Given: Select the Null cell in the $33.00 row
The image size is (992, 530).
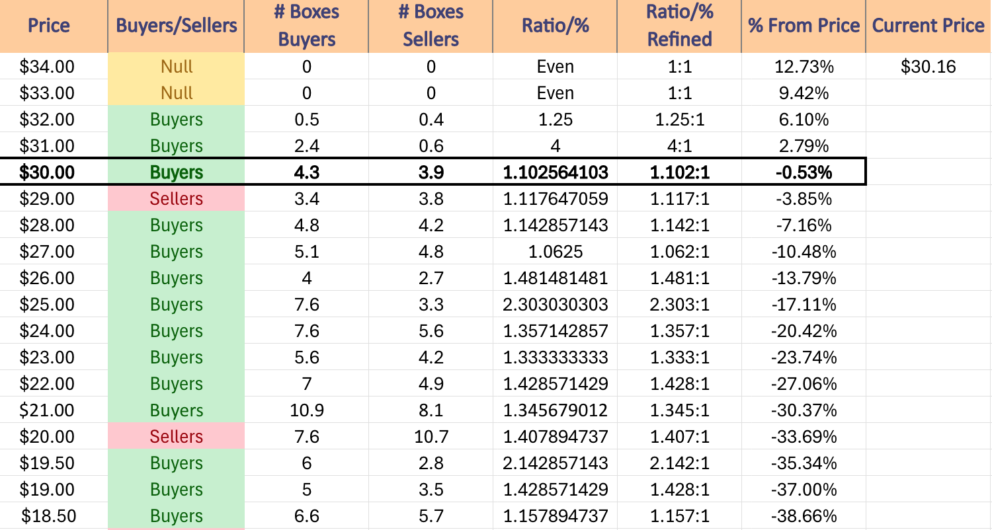Looking at the screenshot, I should [176, 93].
